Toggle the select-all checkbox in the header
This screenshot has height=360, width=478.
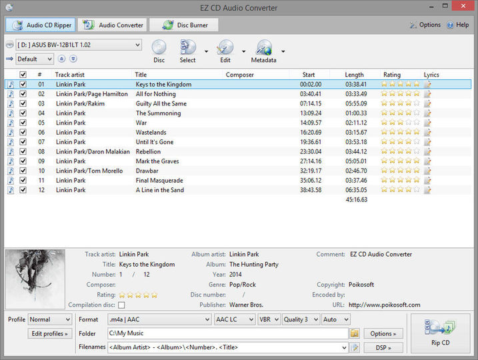[x=23, y=75]
